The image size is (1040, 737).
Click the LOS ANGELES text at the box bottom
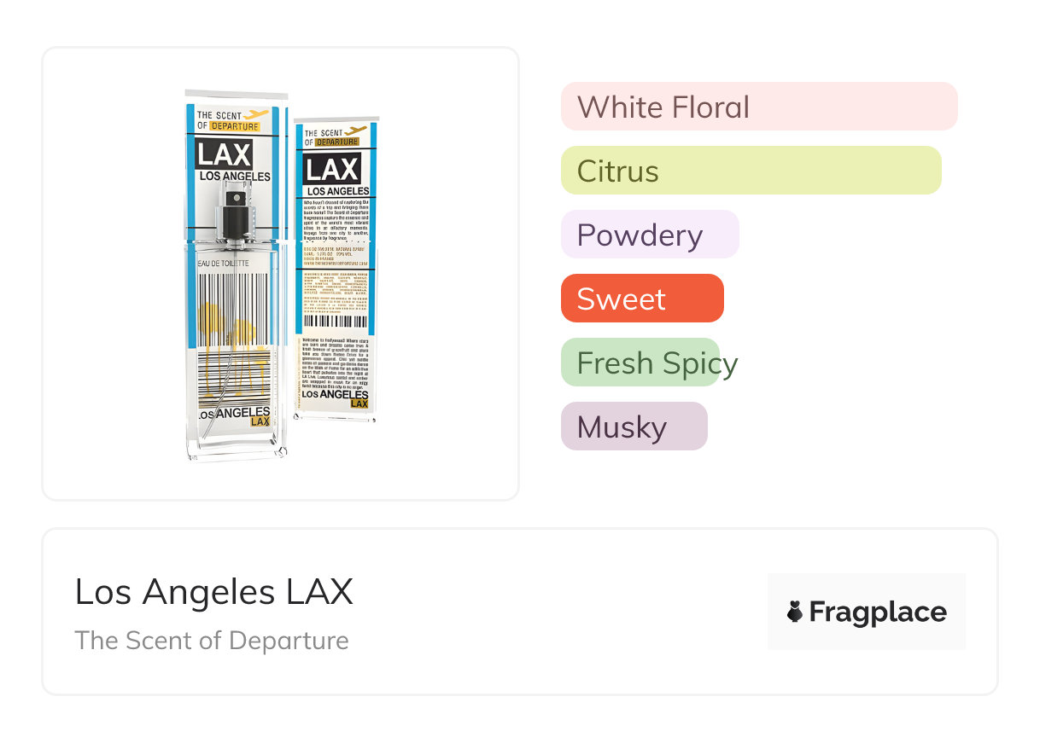(x=335, y=394)
